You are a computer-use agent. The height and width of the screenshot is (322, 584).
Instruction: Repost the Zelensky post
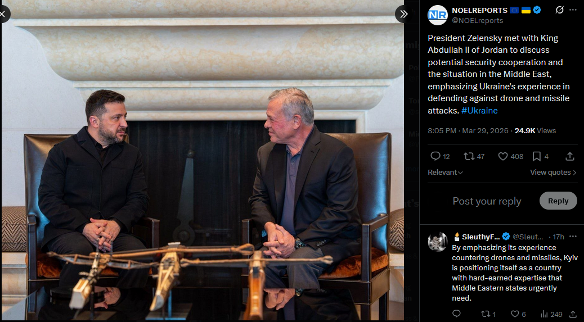469,157
